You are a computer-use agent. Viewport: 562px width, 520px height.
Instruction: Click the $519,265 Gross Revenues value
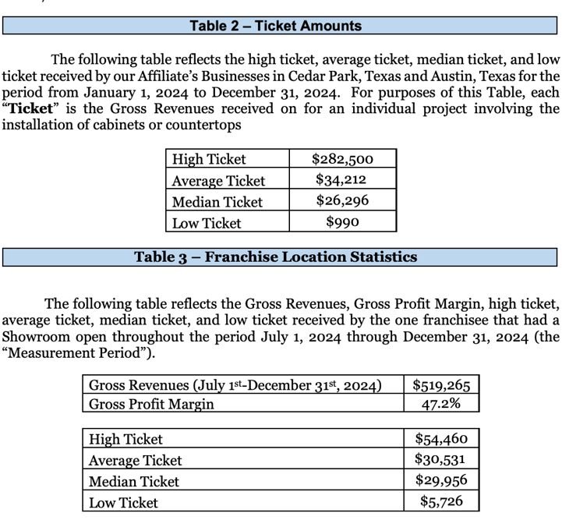[443, 385]
